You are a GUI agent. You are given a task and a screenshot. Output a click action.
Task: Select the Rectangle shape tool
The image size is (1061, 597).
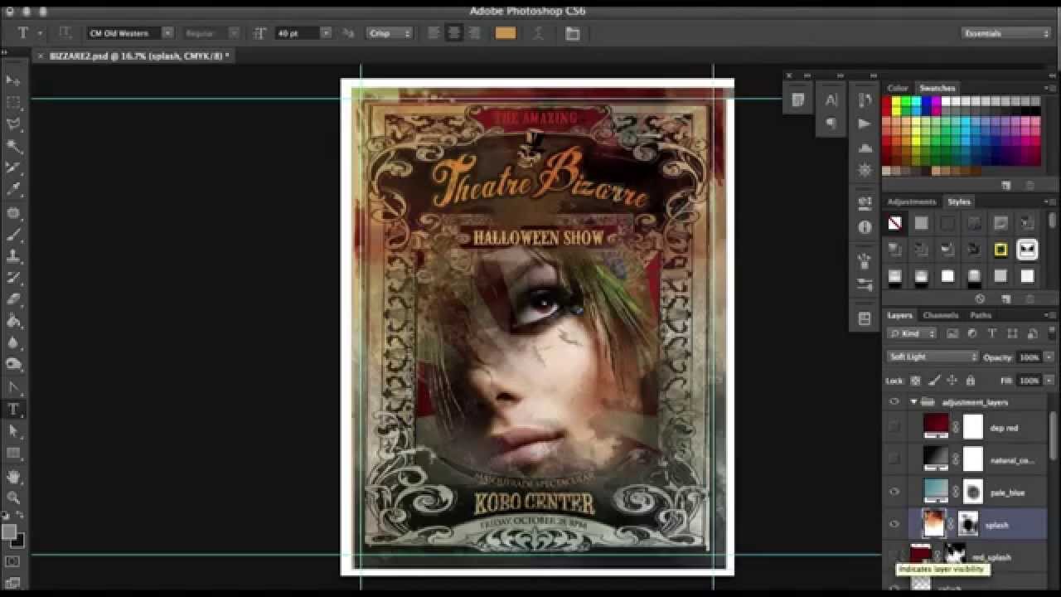click(x=13, y=454)
